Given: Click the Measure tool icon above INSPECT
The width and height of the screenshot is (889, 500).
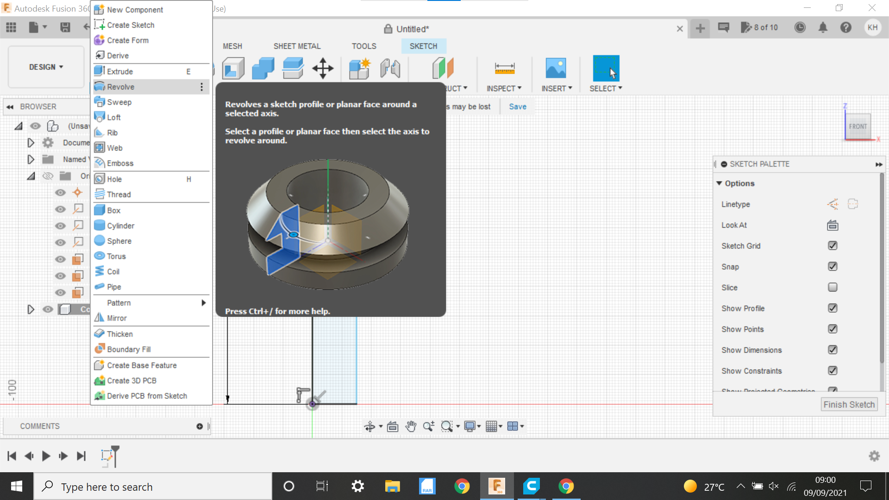Looking at the screenshot, I should point(504,69).
